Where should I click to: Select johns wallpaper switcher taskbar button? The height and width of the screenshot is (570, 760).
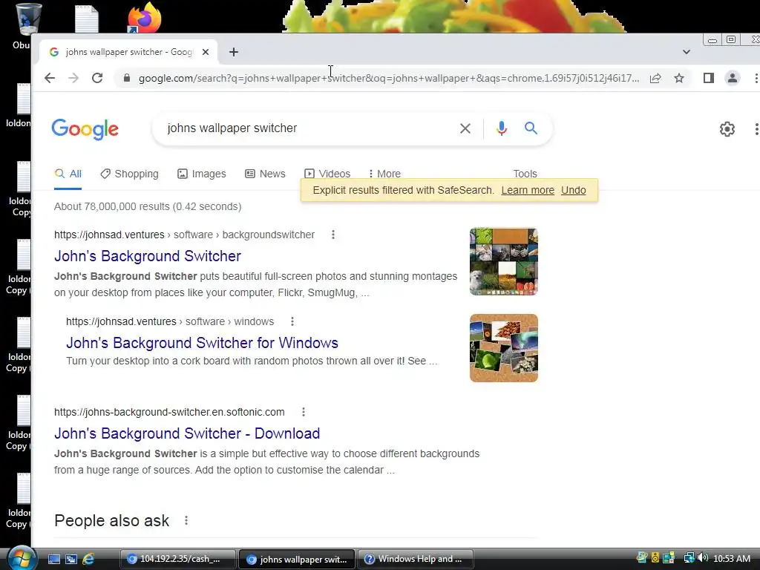pyautogui.click(x=297, y=559)
